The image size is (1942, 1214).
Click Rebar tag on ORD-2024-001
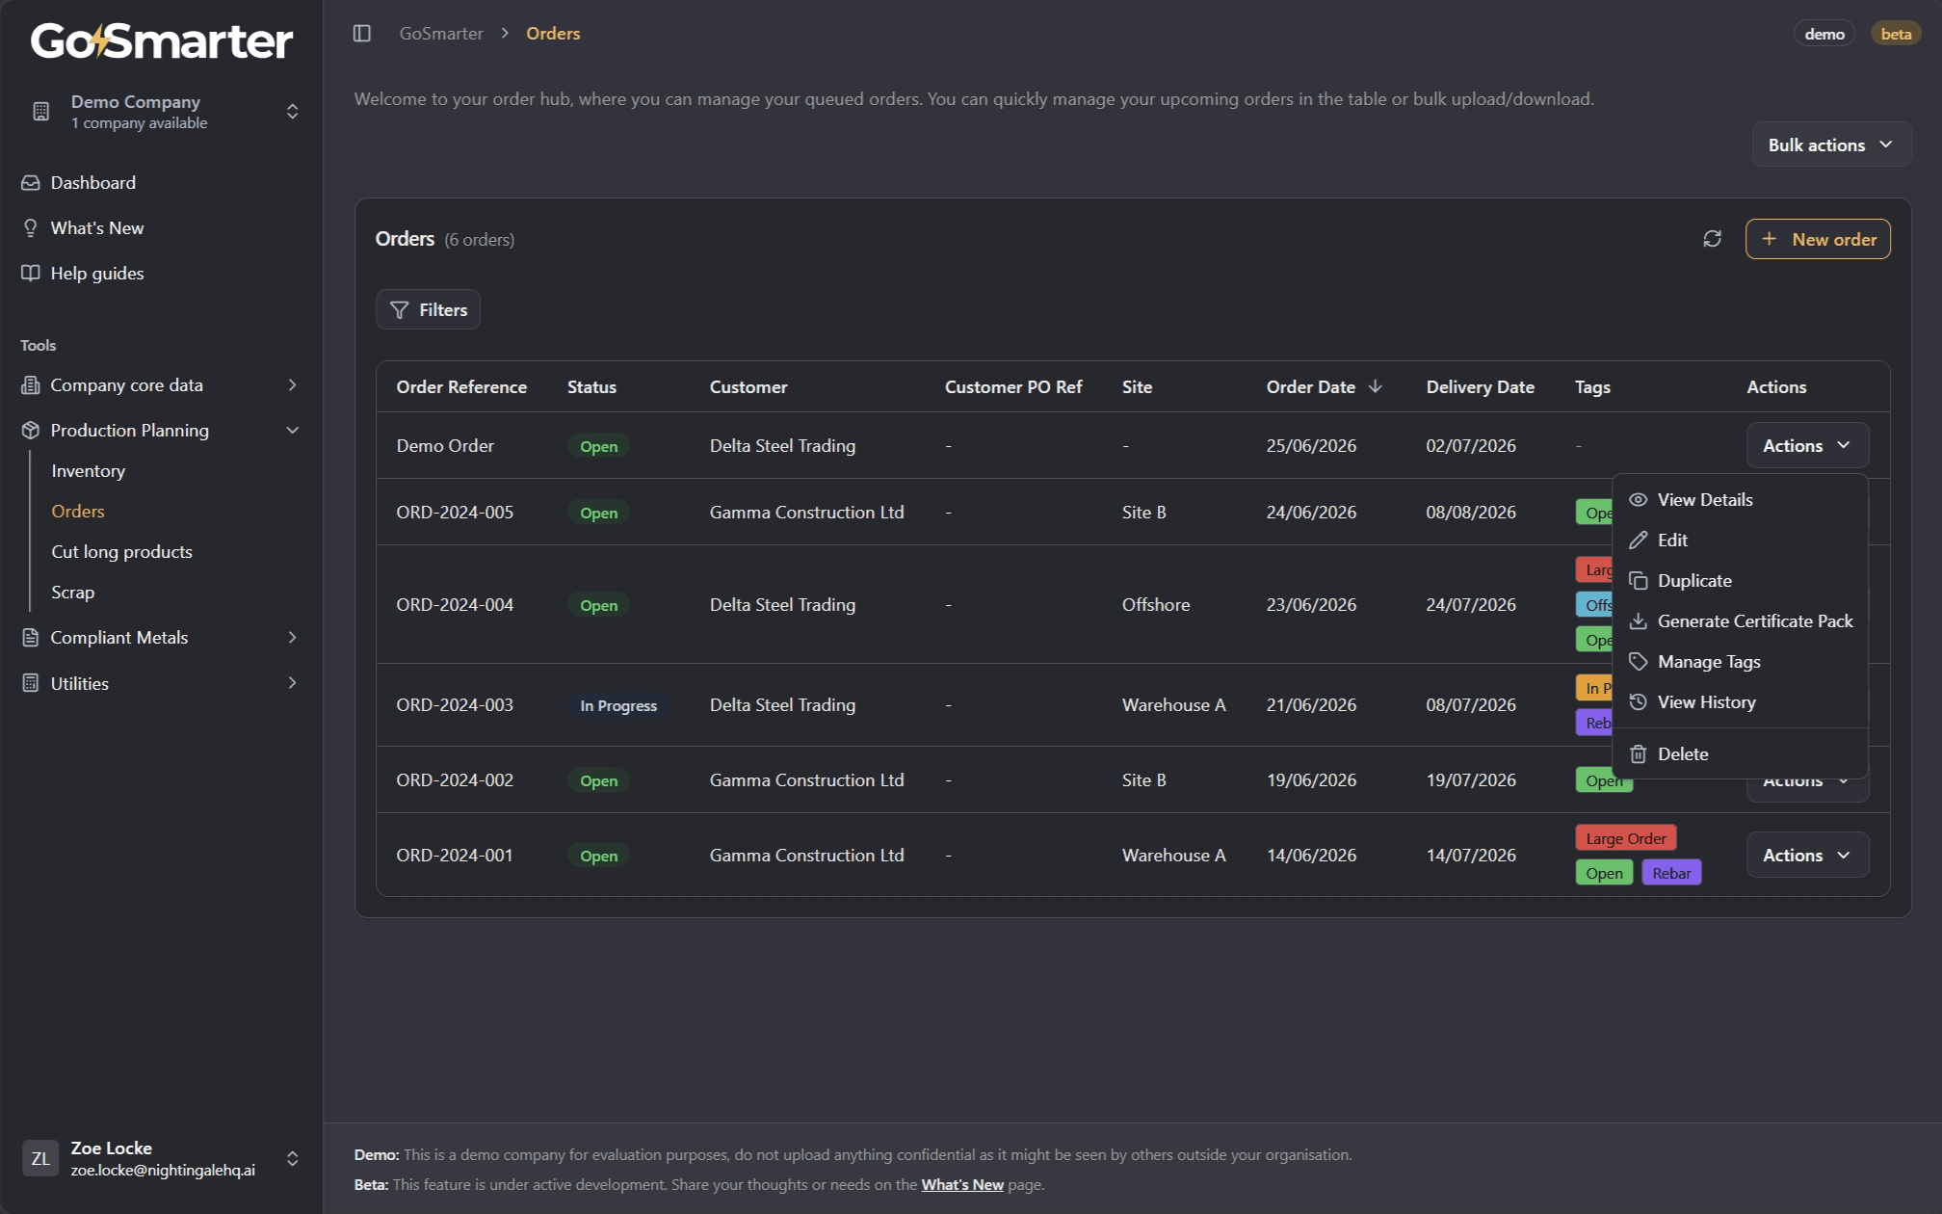1671,873
